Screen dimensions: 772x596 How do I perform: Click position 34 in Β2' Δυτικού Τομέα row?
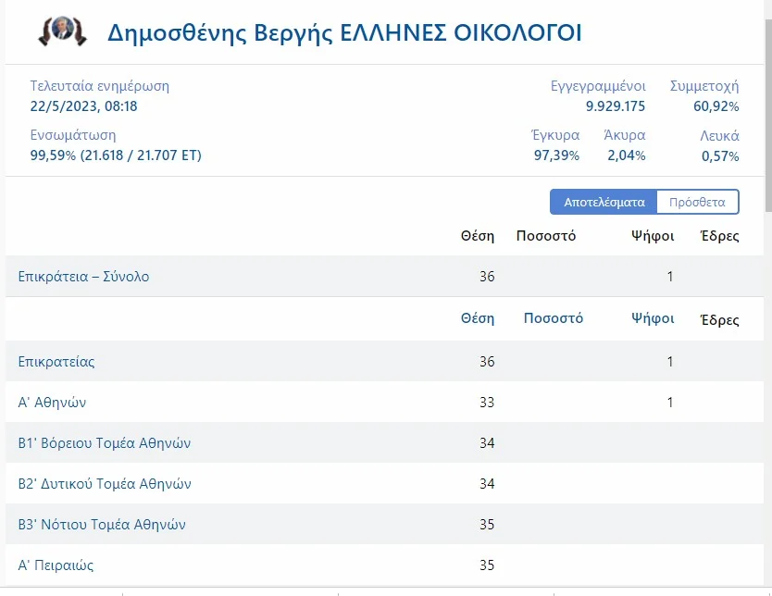[487, 484]
